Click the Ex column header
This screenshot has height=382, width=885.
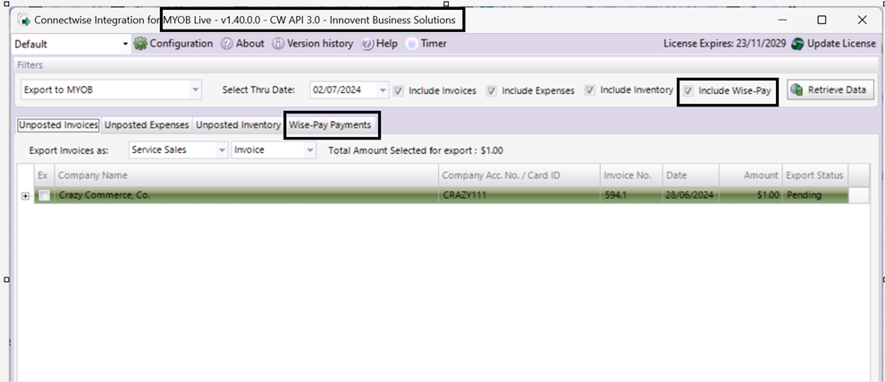tap(44, 175)
